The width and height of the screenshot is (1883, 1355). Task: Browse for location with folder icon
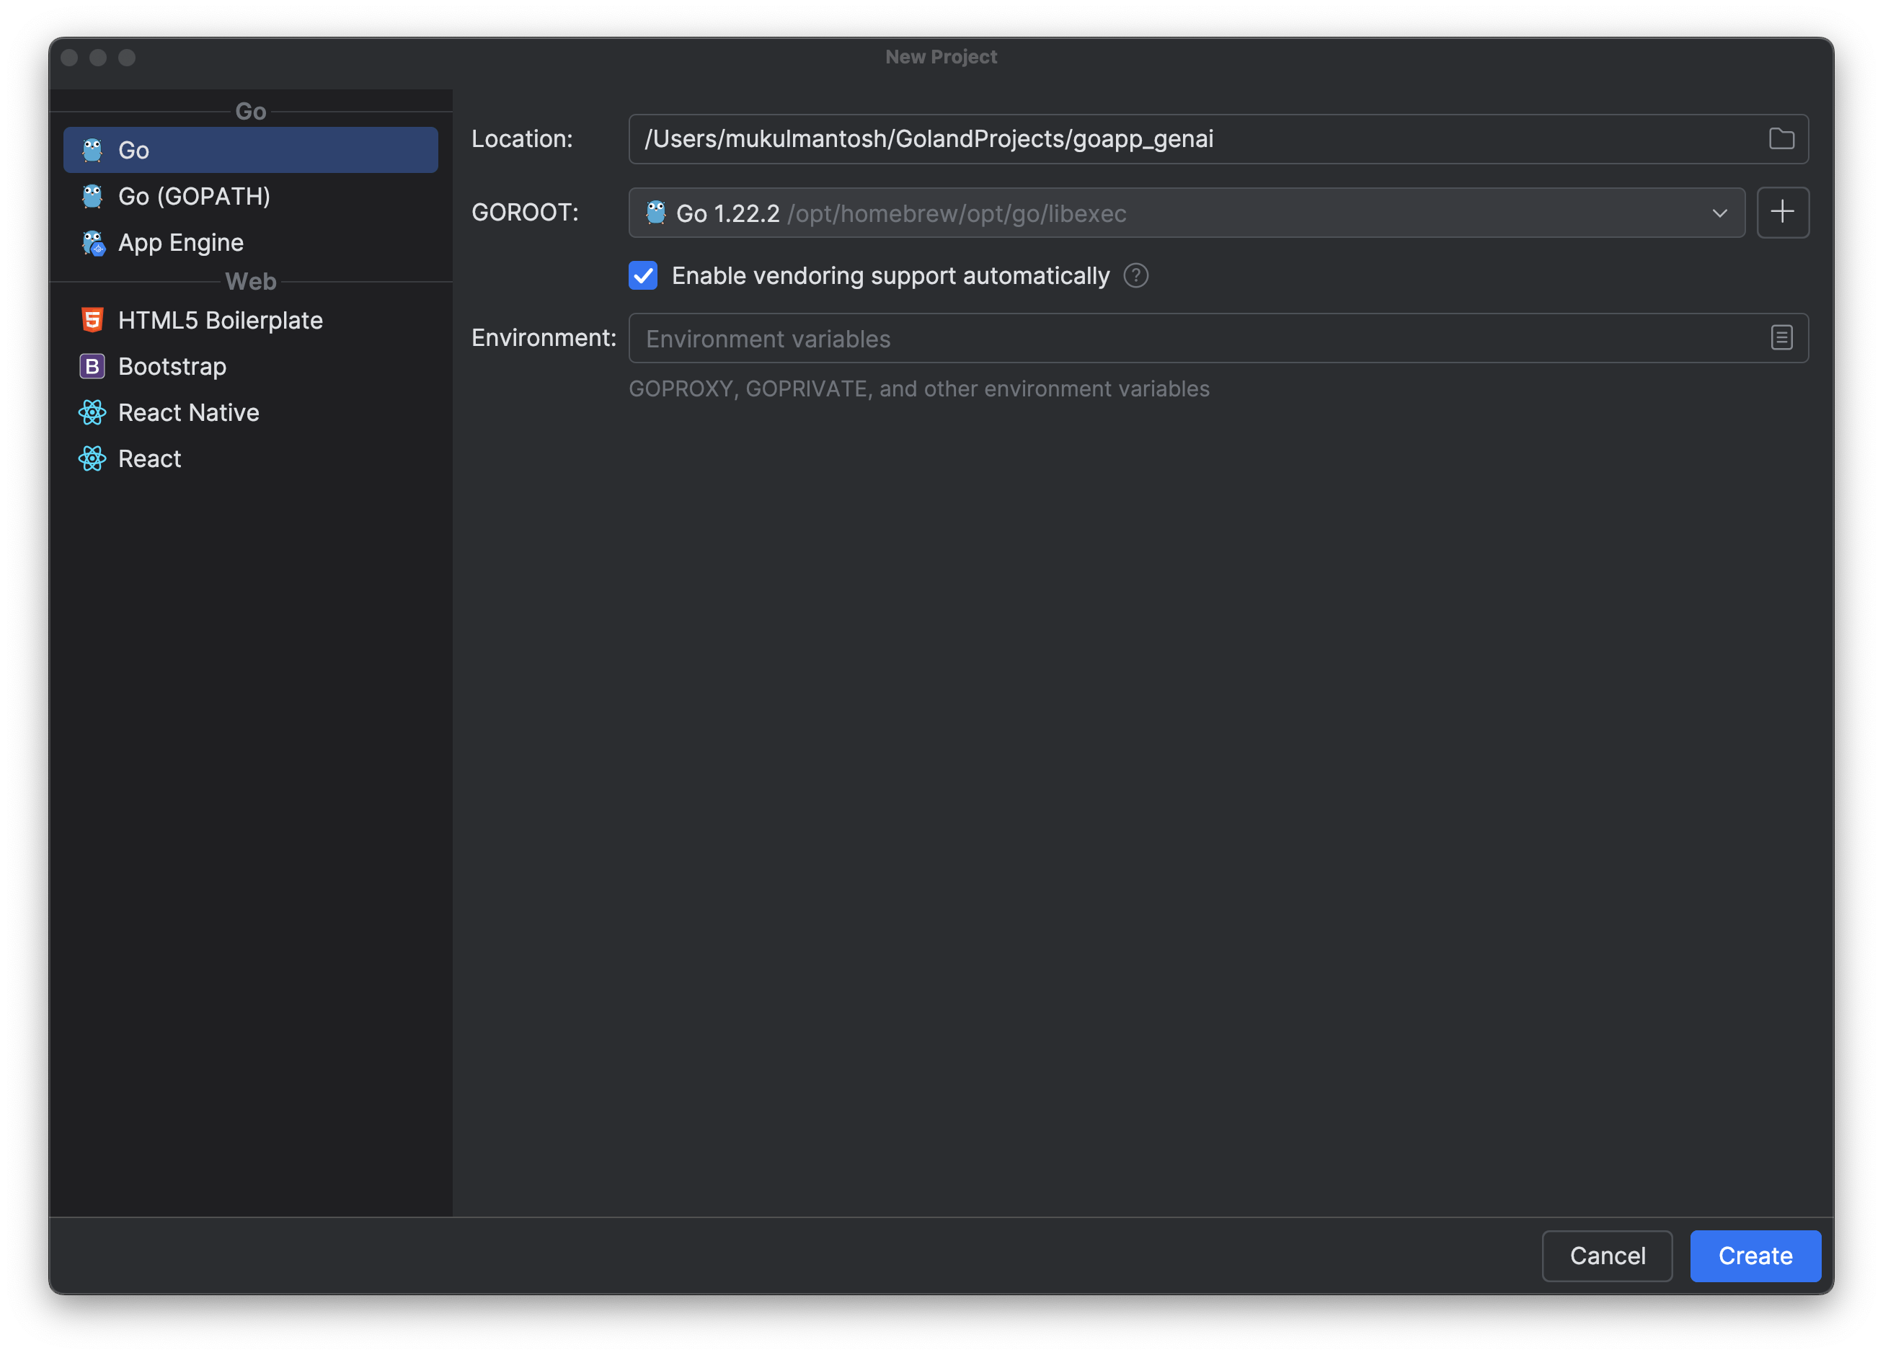pos(1781,138)
